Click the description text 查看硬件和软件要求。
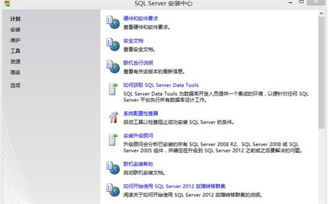This screenshot has height=204, width=329. tap(146, 27)
